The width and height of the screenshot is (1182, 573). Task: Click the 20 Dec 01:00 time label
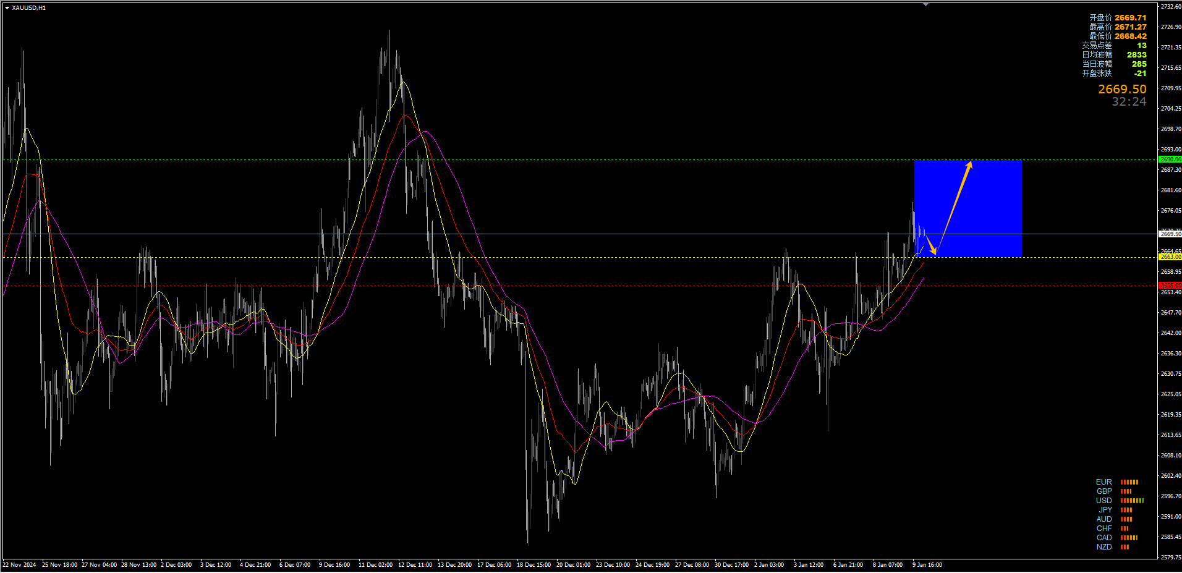tap(573, 565)
